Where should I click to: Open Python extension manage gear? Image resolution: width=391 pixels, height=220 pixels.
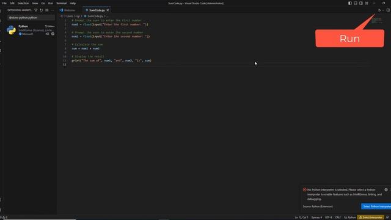pyautogui.click(x=53, y=34)
